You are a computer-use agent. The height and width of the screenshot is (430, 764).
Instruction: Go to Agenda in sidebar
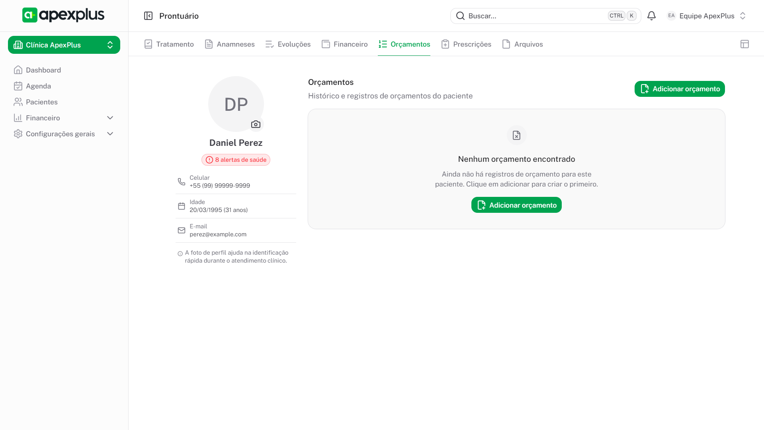[x=38, y=86]
